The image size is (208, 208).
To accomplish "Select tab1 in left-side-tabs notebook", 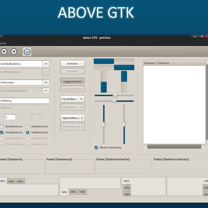I will coord(126,181).
